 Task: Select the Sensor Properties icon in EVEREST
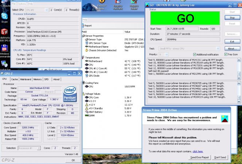(83, 36)
